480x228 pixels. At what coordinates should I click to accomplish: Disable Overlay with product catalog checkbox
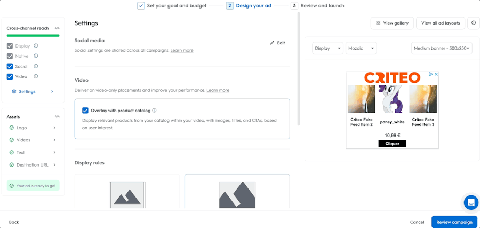pos(85,111)
